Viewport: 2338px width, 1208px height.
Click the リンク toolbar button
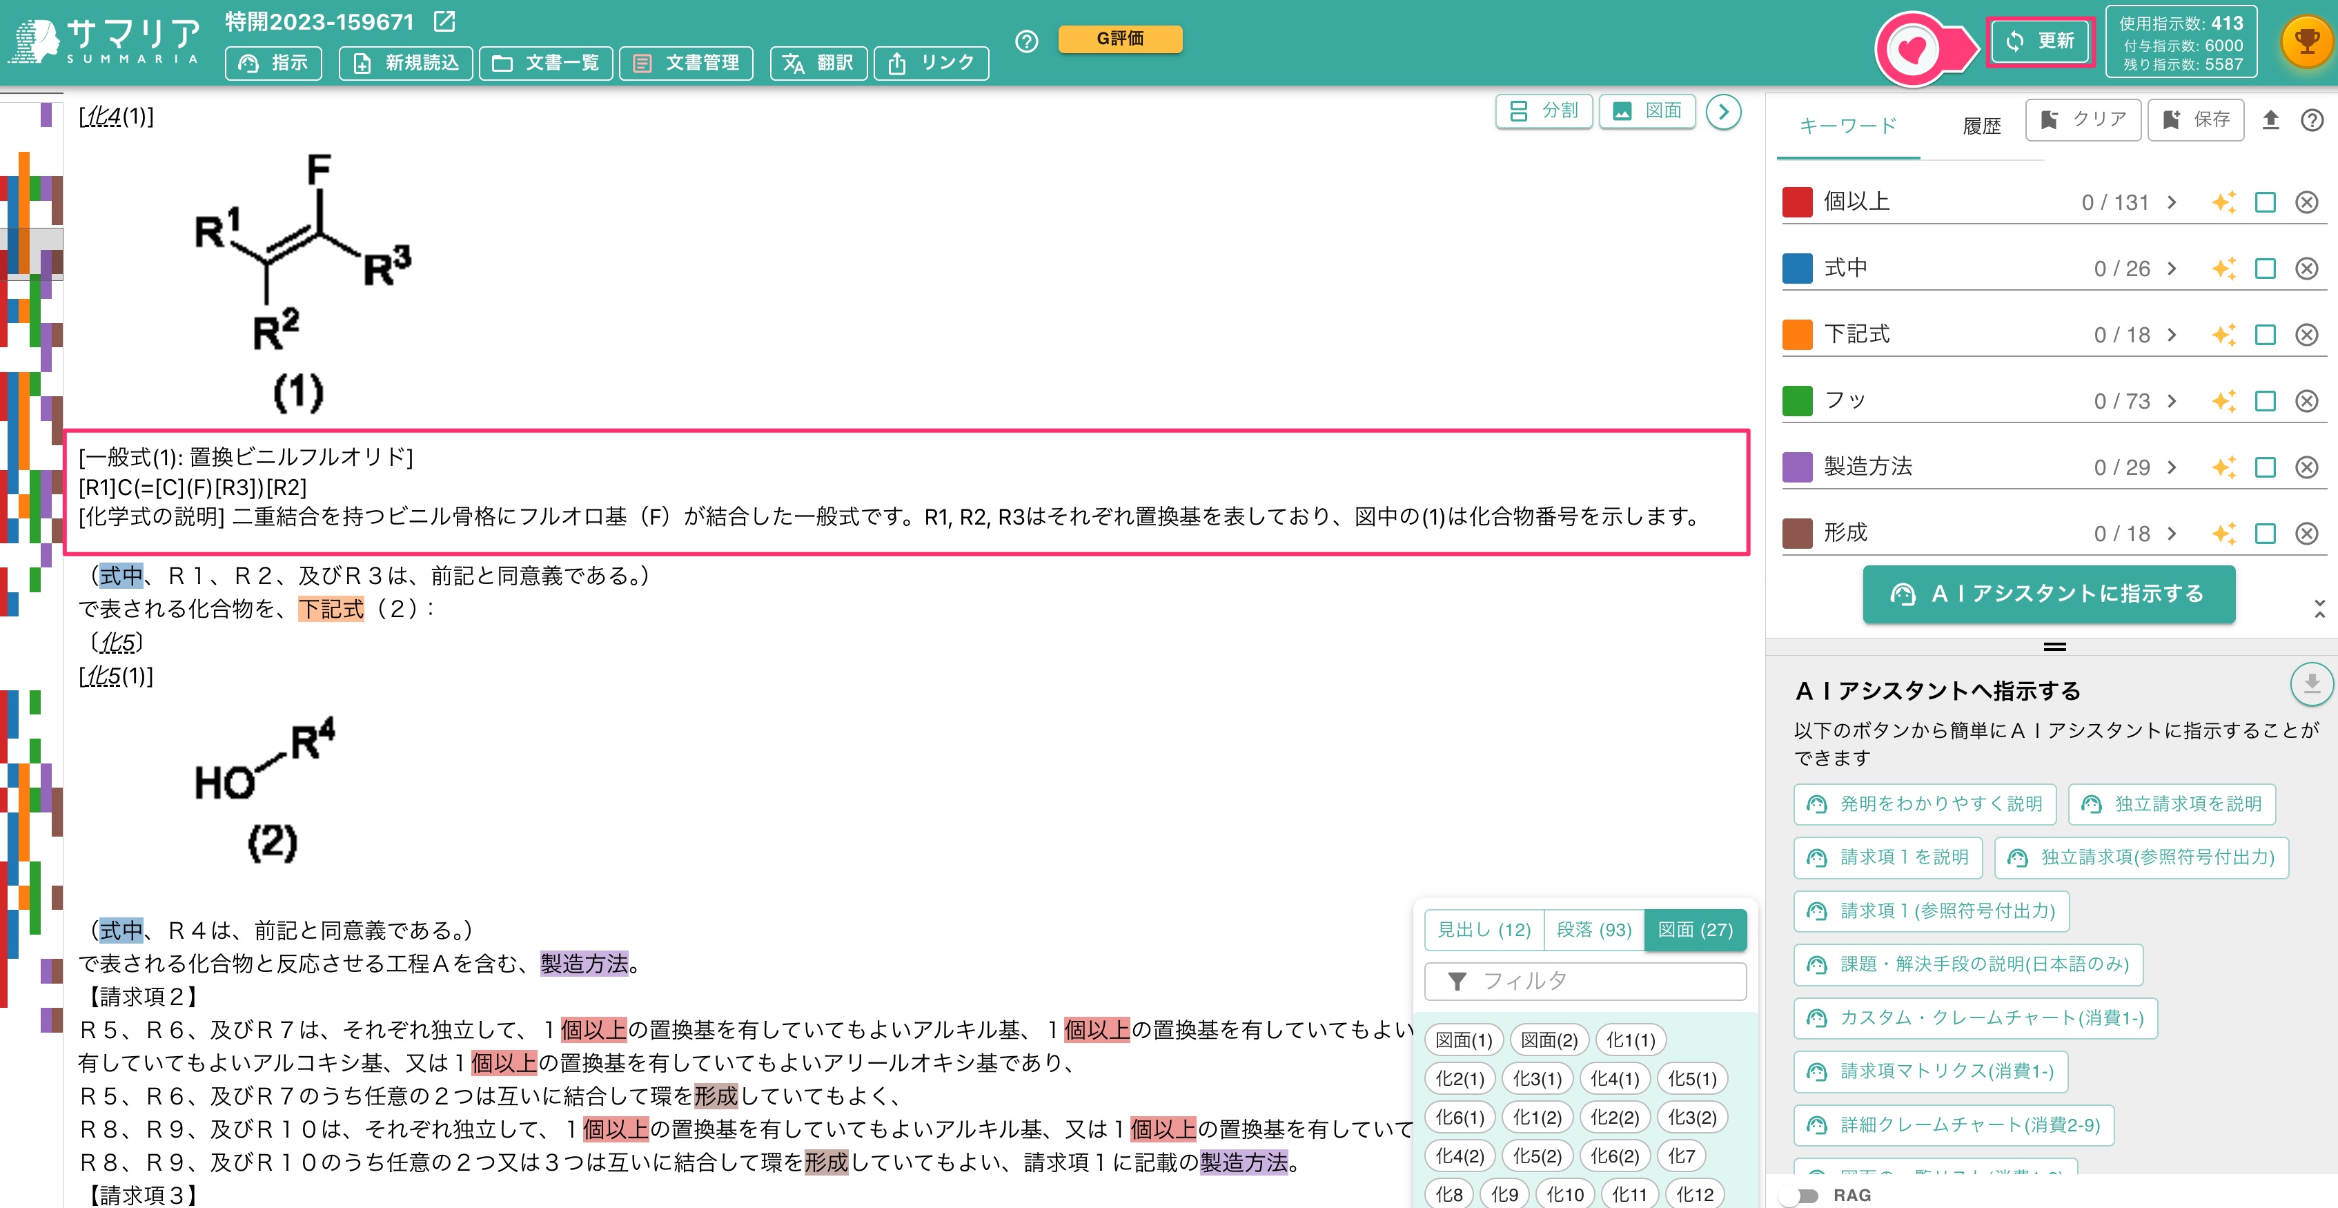931,63
